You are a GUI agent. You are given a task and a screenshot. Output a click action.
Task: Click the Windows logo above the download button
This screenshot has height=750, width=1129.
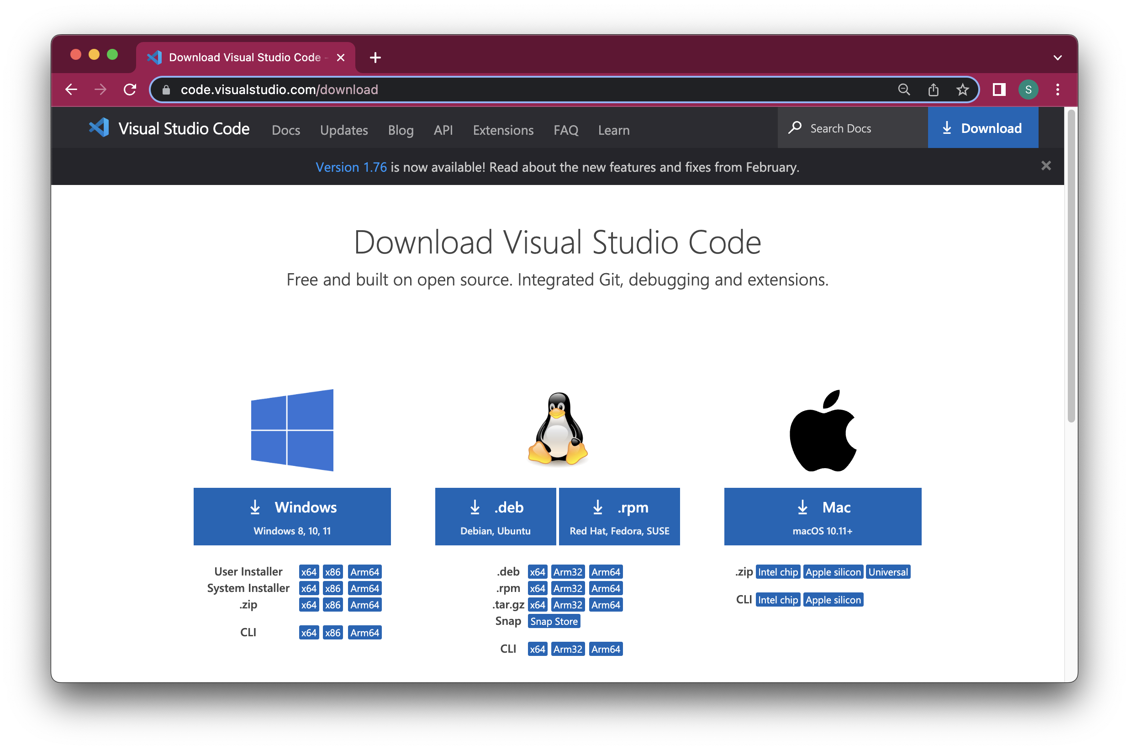292,430
